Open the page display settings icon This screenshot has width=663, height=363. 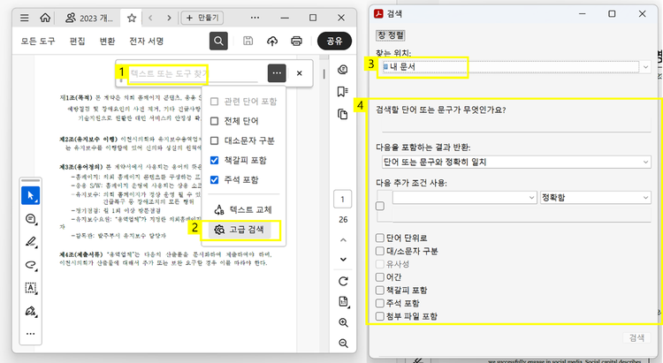pyautogui.click(x=343, y=302)
